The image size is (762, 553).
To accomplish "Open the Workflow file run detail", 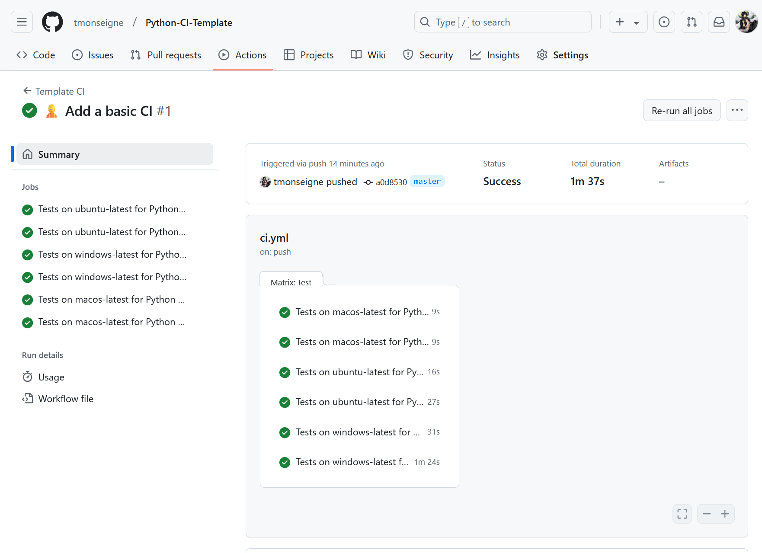I will pos(66,399).
